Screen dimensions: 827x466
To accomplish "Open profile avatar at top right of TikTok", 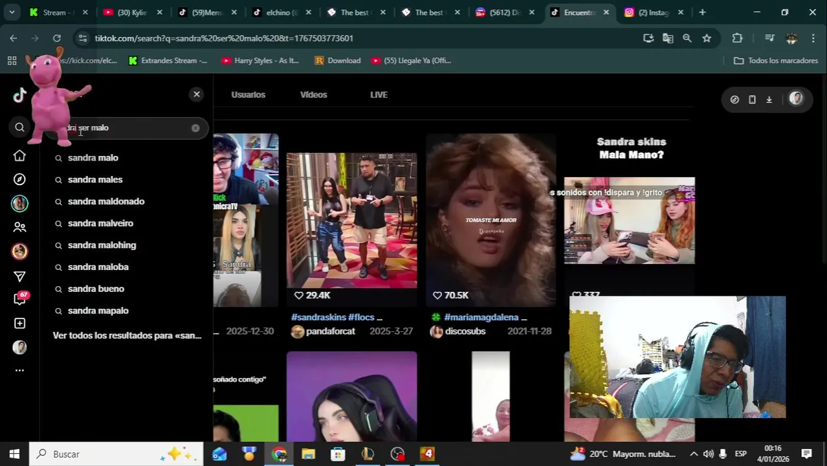I will (x=796, y=98).
